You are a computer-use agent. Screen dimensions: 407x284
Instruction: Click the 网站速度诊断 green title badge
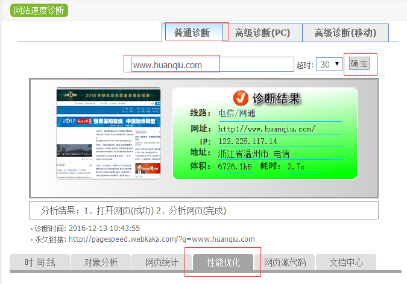coord(39,10)
